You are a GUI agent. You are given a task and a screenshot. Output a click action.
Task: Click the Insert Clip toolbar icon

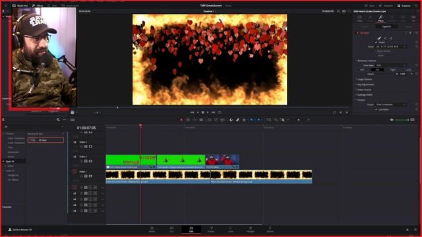coord(210,120)
